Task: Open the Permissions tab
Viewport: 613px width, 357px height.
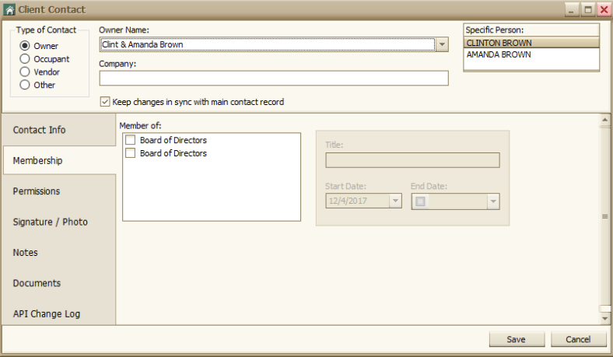Action: pyautogui.click(x=59, y=191)
